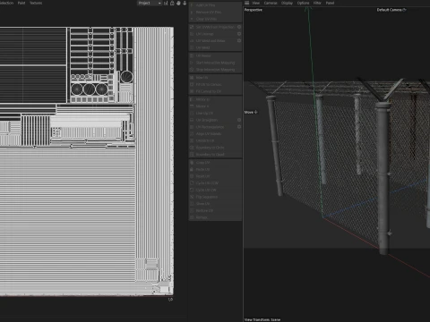Click the Boundary to Circle icon
The image size is (430, 322).
(192, 148)
